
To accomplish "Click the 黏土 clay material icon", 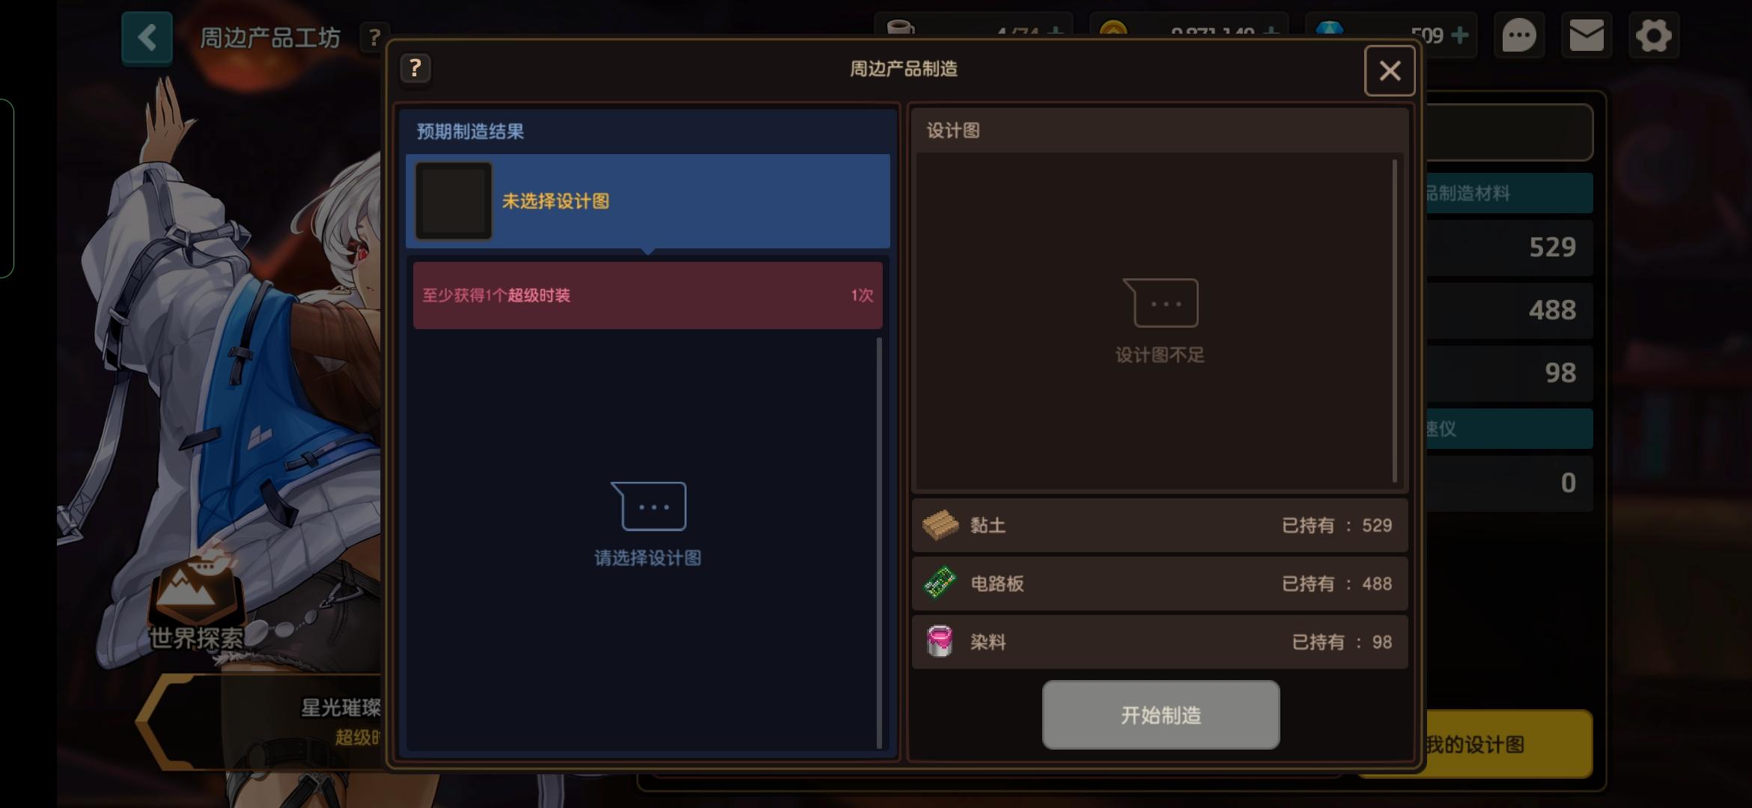I will pyautogui.click(x=940, y=525).
